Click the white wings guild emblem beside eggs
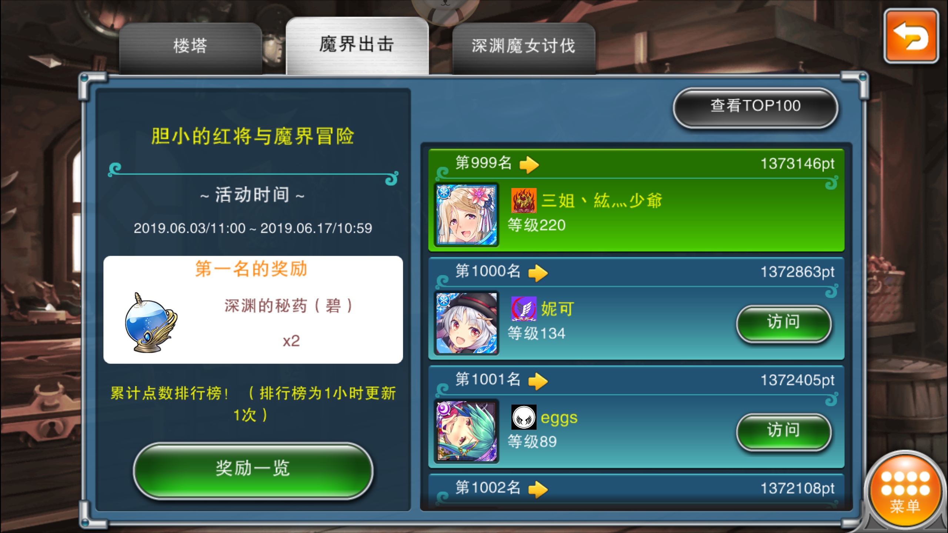The height and width of the screenshot is (533, 948). point(524,417)
